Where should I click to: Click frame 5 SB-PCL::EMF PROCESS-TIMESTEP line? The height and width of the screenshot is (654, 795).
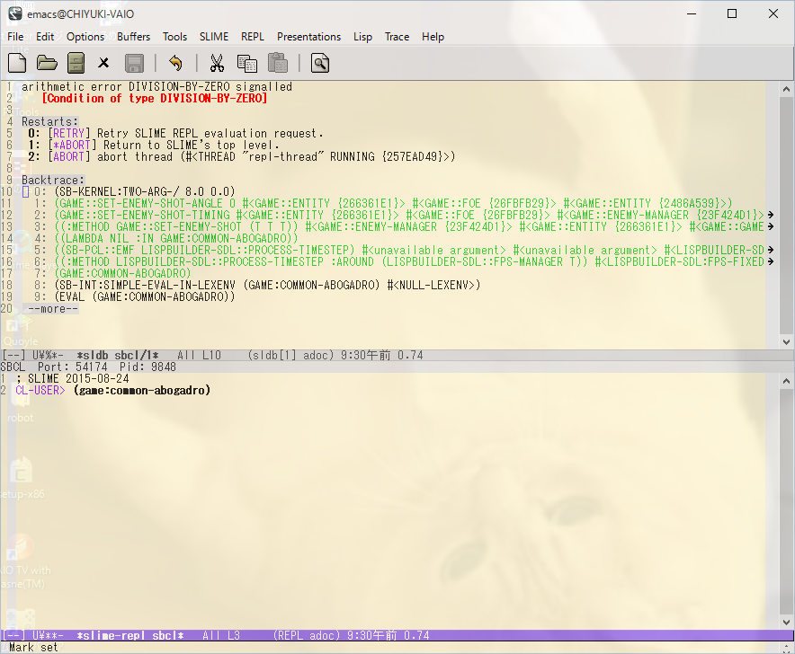[x=409, y=250]
